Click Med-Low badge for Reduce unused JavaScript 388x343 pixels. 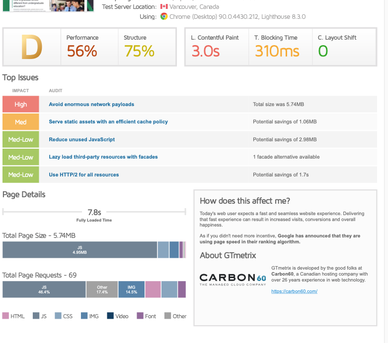click(21, 139)
